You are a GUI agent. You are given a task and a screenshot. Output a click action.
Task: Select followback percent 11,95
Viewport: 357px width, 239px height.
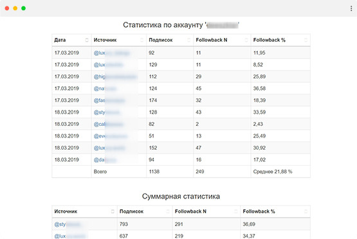pyautogui.click(x=259, y=53)
